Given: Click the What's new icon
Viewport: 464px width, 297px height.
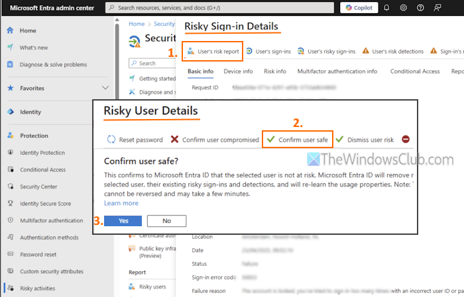Looking at the screenshot, I should coord(11,47).
